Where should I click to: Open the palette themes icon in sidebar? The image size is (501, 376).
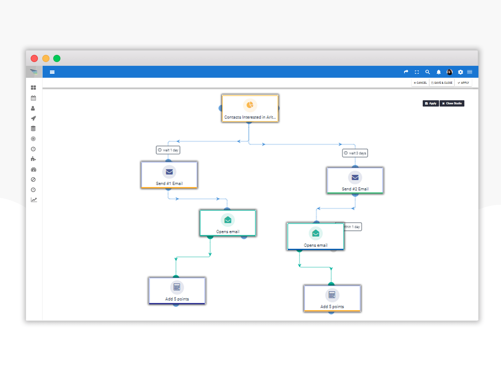34,170
